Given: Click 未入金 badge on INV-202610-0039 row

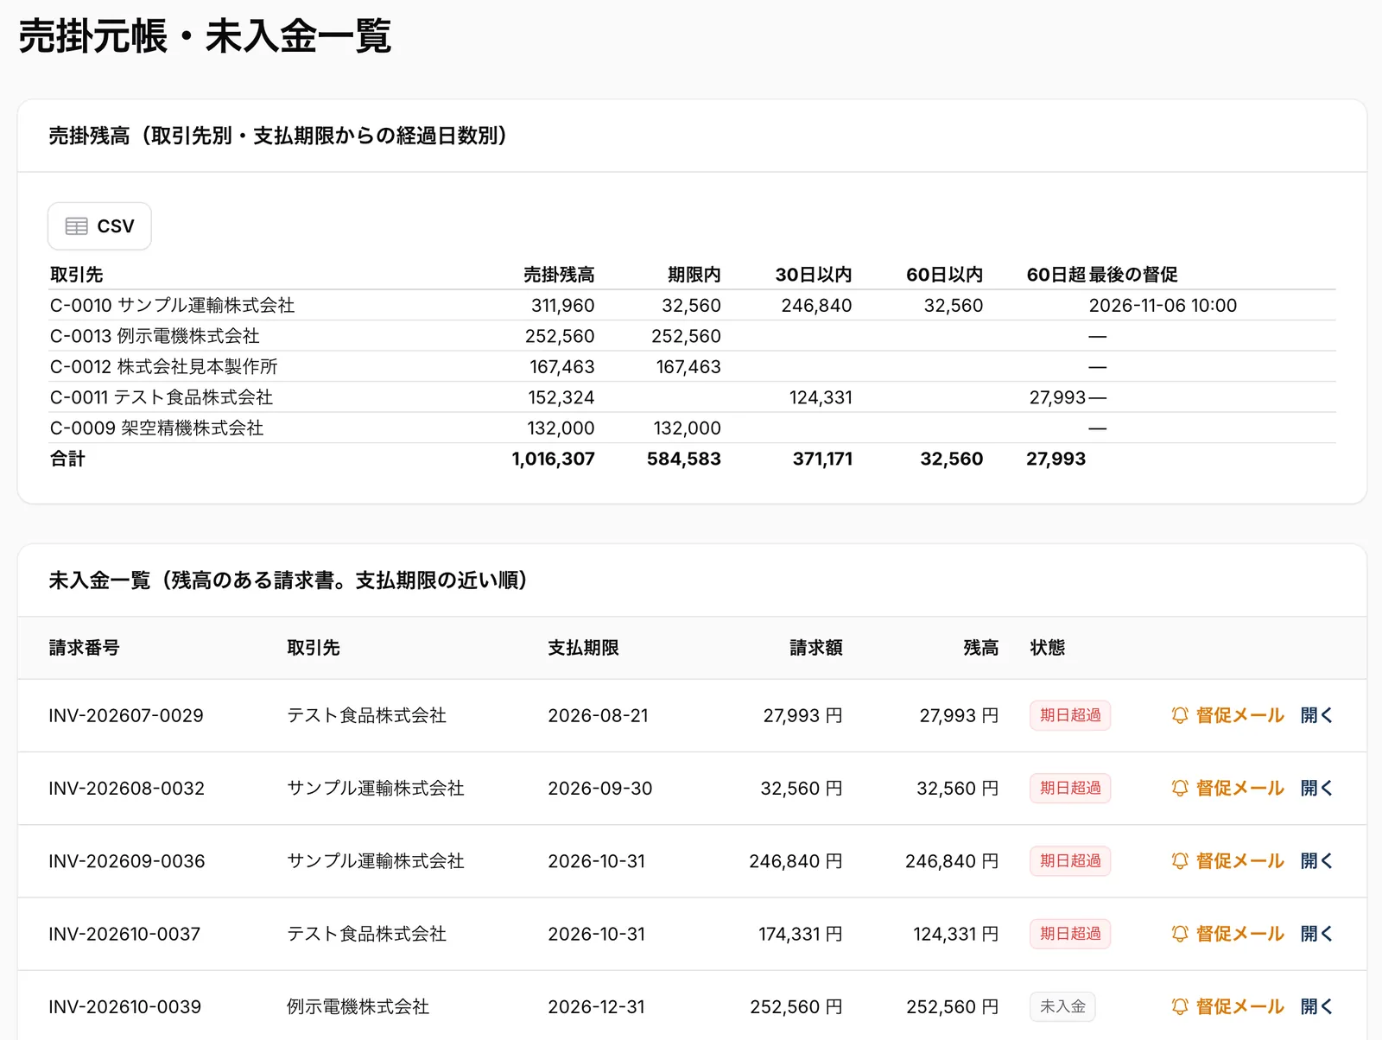Looking at the screenshot, I should coord(1062,1006).
